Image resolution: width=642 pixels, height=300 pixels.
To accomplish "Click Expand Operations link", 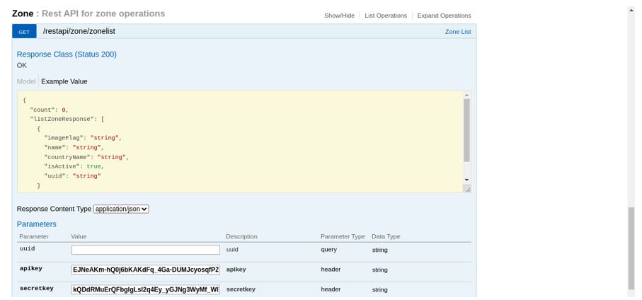I will tap(444, 16).
